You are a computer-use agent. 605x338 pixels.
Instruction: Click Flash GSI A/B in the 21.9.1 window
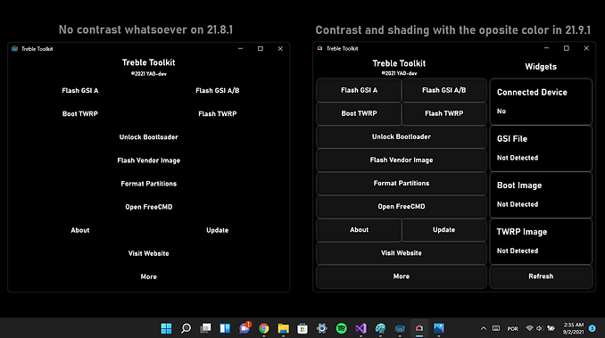[x=443, y=90]
